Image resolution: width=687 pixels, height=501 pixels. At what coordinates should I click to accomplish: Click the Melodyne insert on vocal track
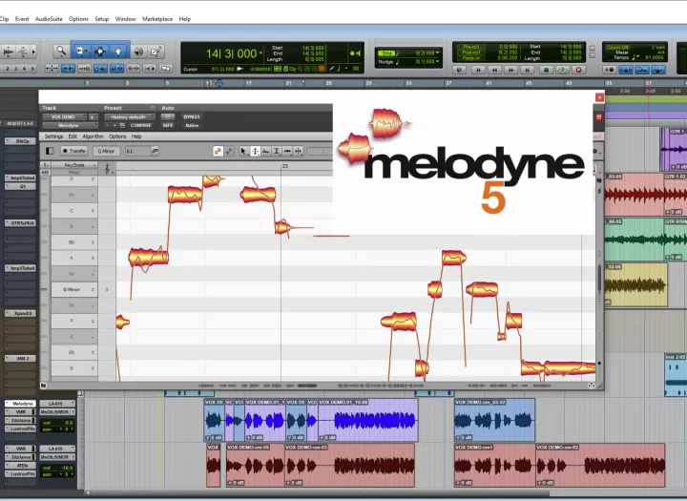20,404
